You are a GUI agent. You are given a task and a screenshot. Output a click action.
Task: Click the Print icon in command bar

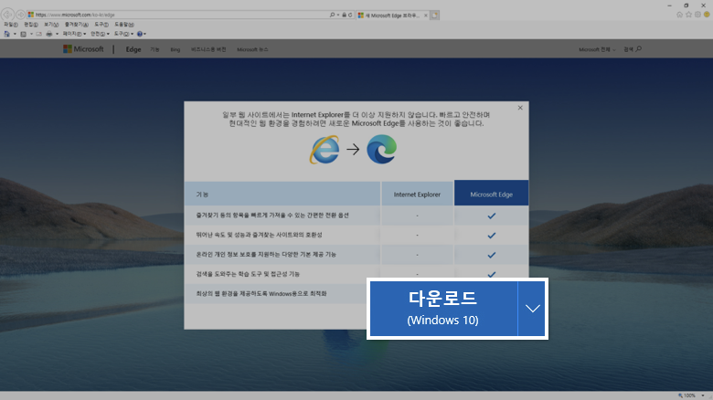(48, 34)
